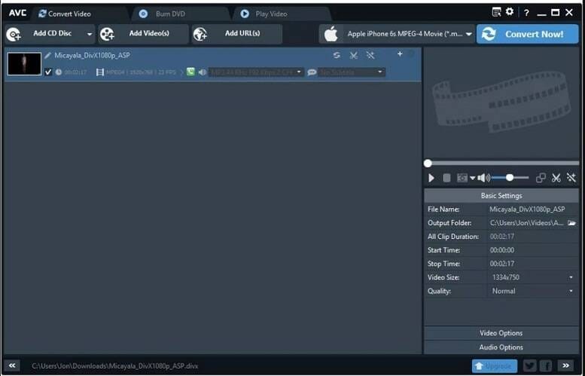Click the double-right arrow panel toggle
The height and width of the screenshot is (376, 585).
click(x=565, y=365)
